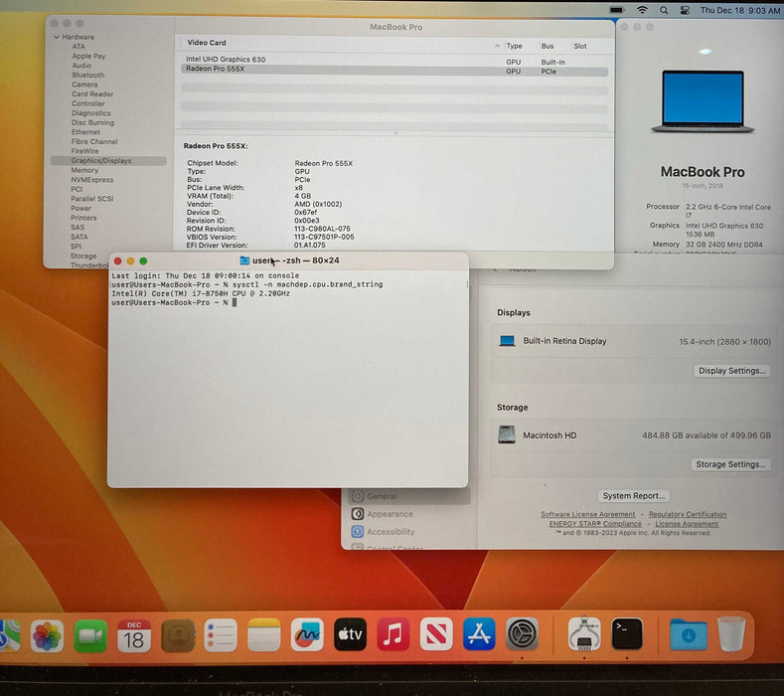Viewport: 784px width, 696px height.
Task: Select Memory in the hardware sidebar
Action: coord(84,170)
